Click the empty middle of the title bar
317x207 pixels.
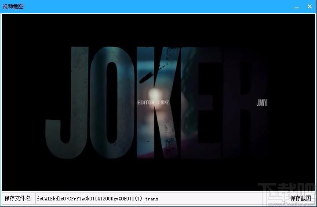pyautogui.click(x=154, y=7)
